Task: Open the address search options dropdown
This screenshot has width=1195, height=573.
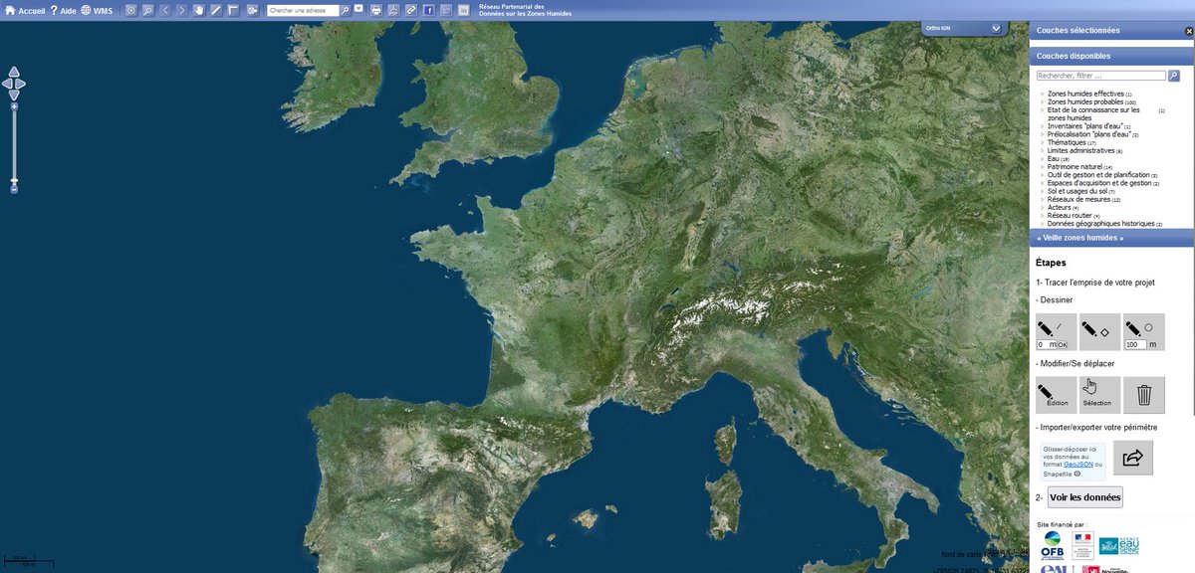Action: [358, 10]
